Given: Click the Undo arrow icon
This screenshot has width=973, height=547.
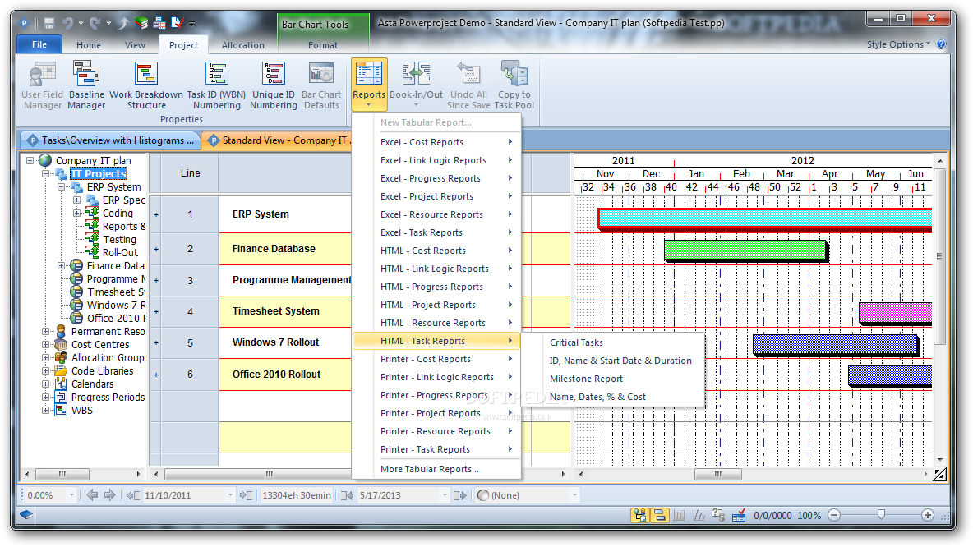Looking at the screenshot, I should [67, 24].
